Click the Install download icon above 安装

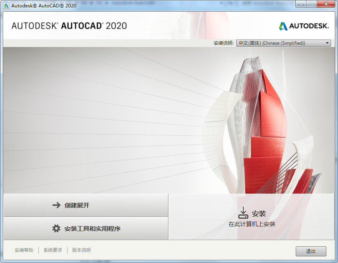pos(244,212)
